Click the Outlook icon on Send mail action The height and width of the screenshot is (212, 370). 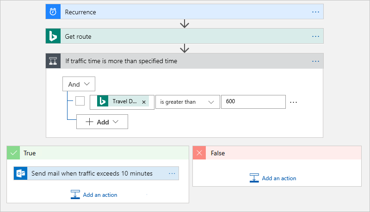21,173
